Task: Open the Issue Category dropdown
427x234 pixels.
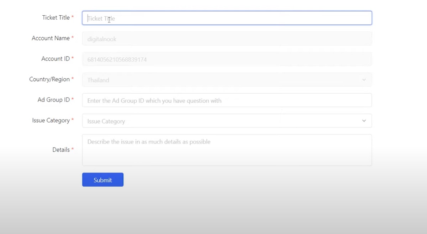Action: coord(227,121)
